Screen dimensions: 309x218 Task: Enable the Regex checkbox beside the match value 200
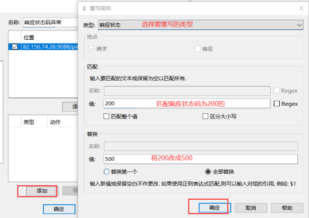coord(276,103)
